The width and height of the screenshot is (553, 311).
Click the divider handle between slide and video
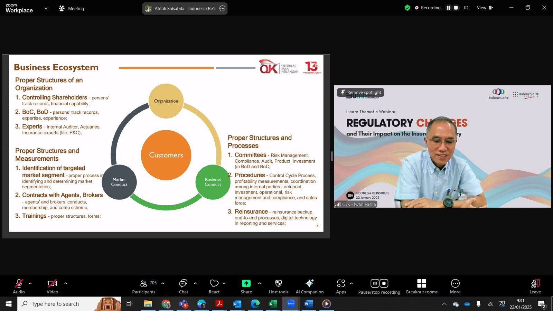click(332, 156)
